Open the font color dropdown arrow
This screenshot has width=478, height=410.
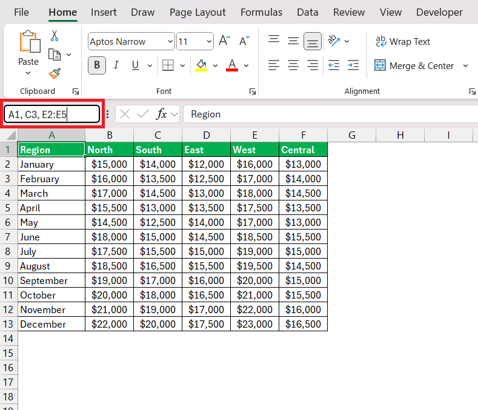[x=247, y=65]
